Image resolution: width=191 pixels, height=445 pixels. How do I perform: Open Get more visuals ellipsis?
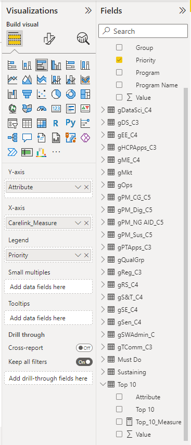[x=56, y=152]
